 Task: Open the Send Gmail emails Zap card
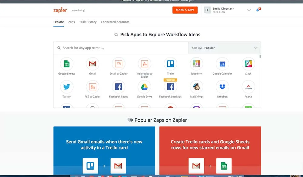[104, 151]
